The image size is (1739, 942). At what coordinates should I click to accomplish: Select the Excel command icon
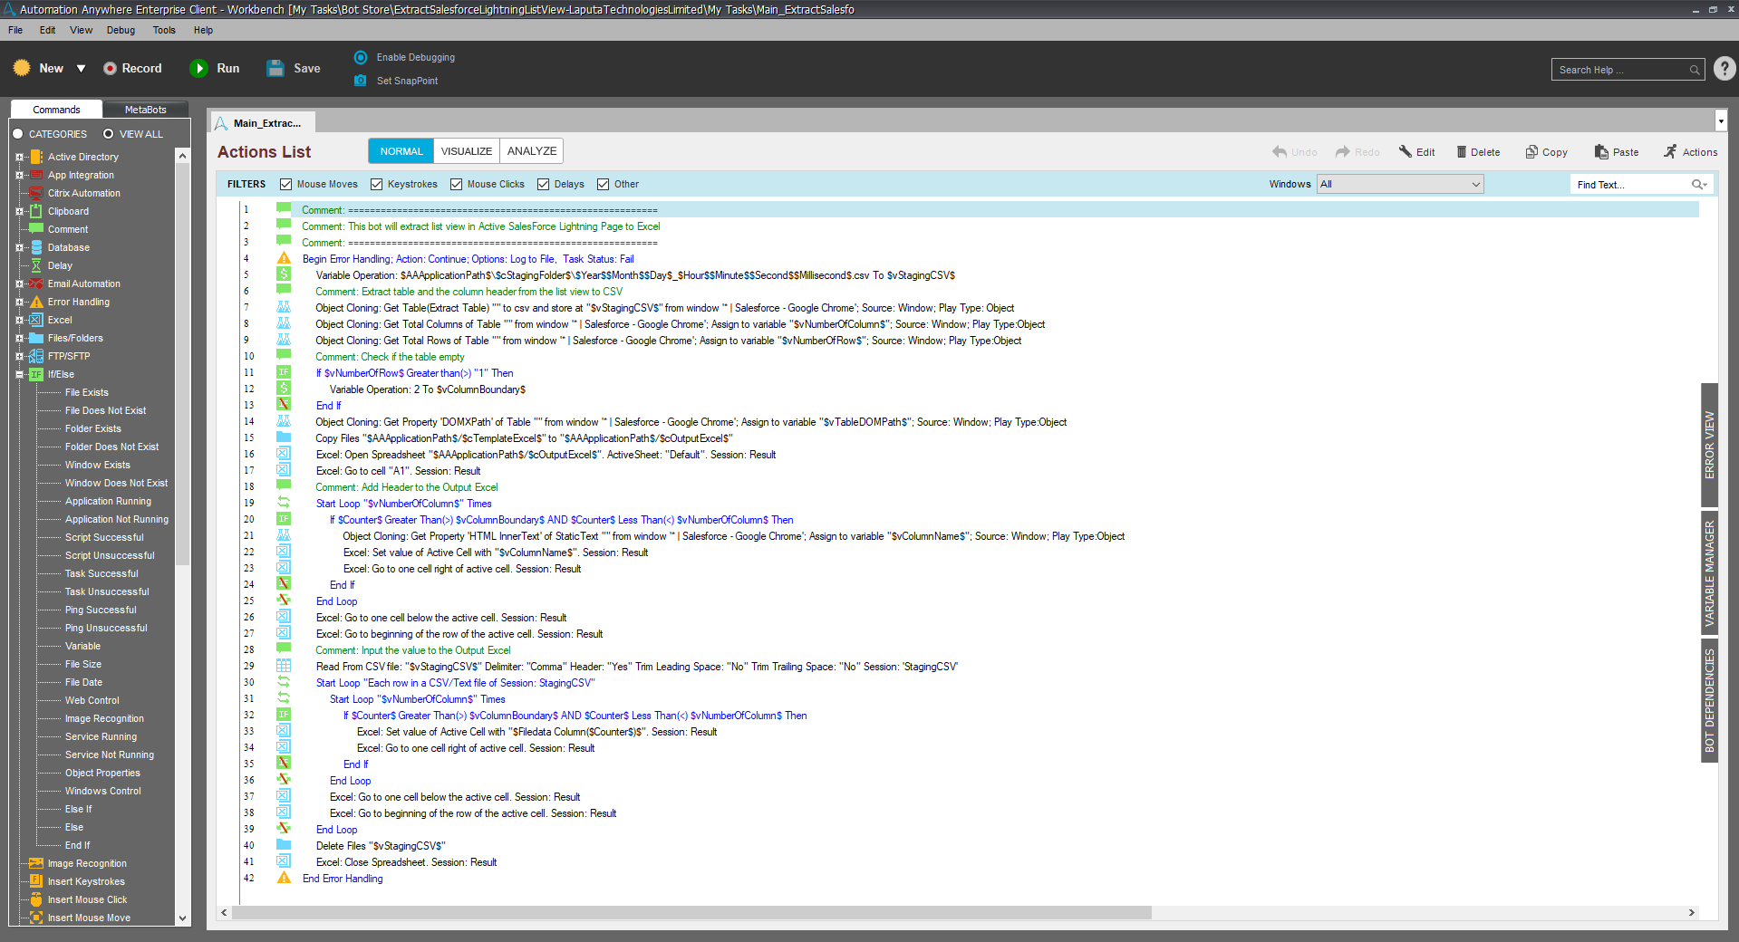pyautogui.click(x=36, y=320)
